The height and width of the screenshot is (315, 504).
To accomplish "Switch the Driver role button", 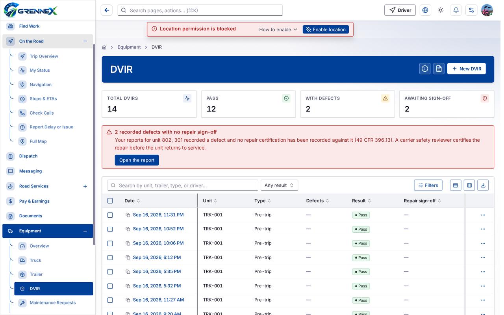I will coord(400,10).
